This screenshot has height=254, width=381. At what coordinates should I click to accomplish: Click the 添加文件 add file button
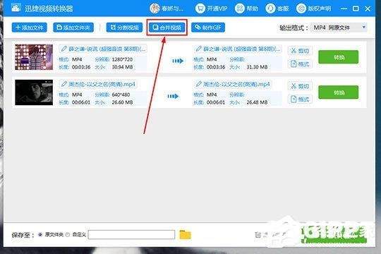coord(30,28)
